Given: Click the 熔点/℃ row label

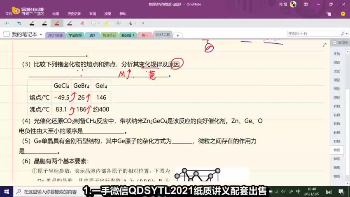Looking at the screenshot, I should pyautogui.click(x=39, y=98).
